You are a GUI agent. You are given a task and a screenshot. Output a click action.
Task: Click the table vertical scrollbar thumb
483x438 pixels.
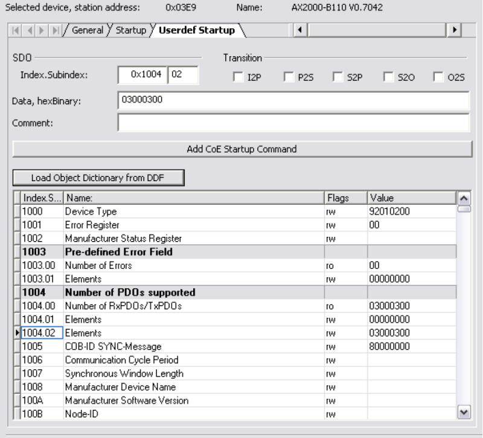464,209
